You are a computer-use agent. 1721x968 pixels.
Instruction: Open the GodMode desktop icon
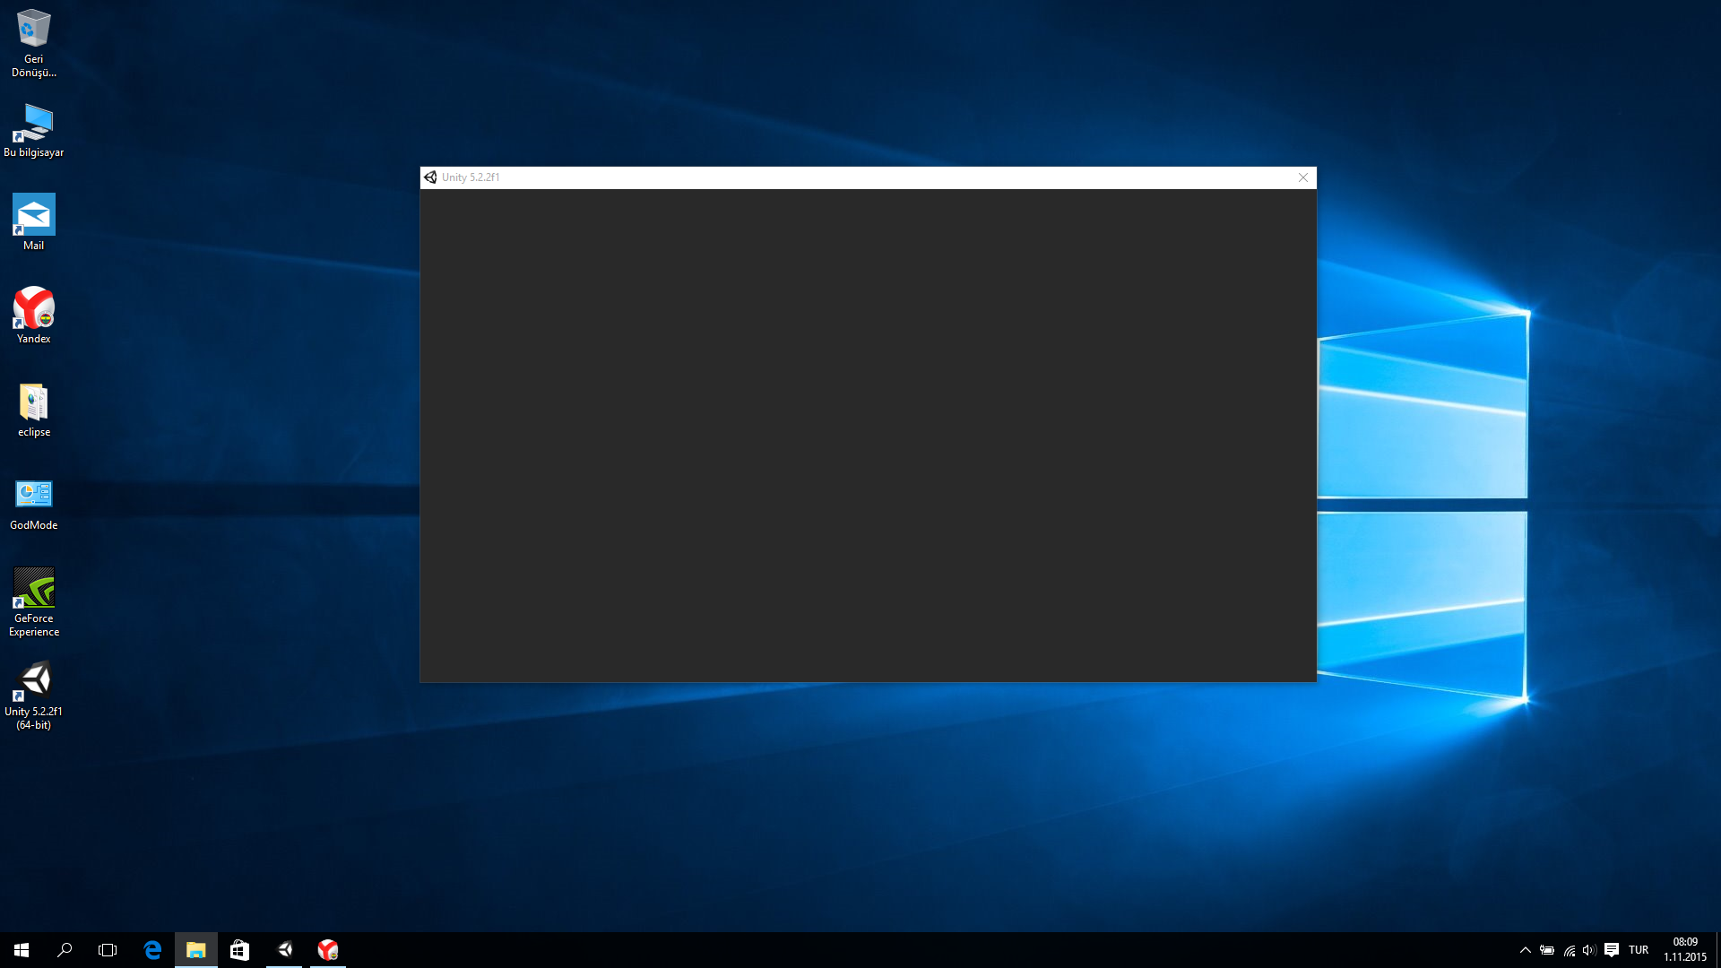pyautogui.click(x=33, y=504)
